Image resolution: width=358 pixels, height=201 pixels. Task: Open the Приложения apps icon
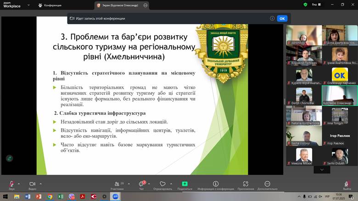[246, 184]
